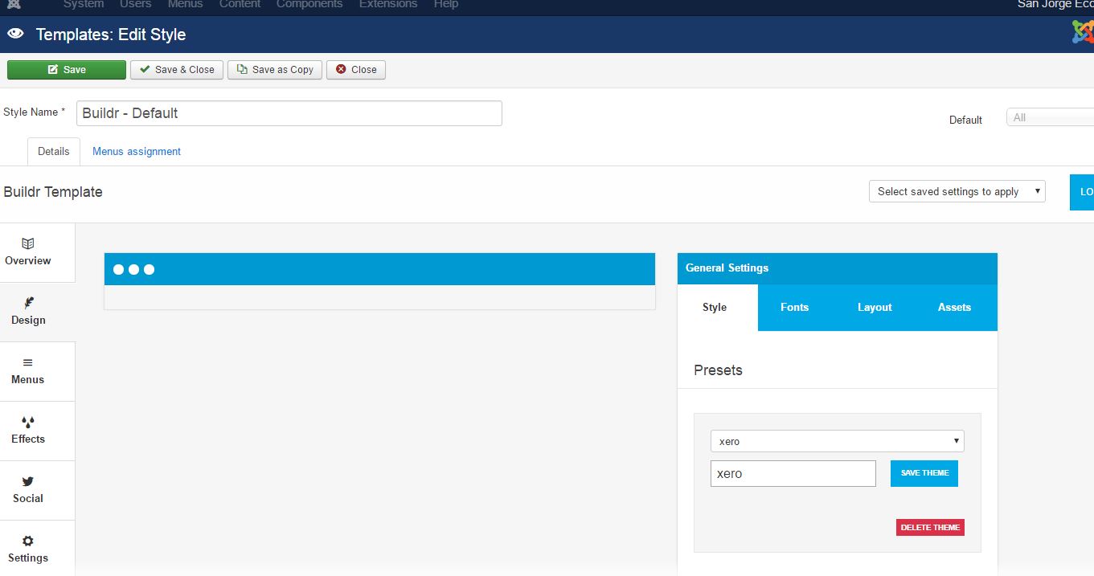Click the xero theme name text field
Screen dimensions: 1094x576
coord(793,473)
